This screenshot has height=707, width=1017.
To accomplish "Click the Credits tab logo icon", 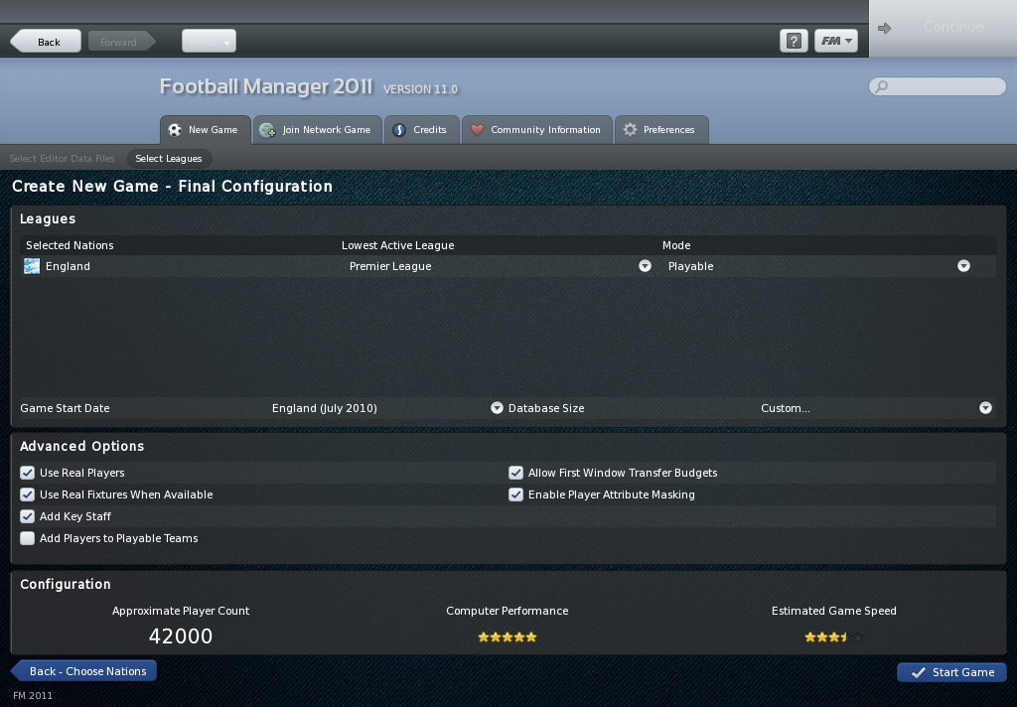I will click(x=399, y=130).
